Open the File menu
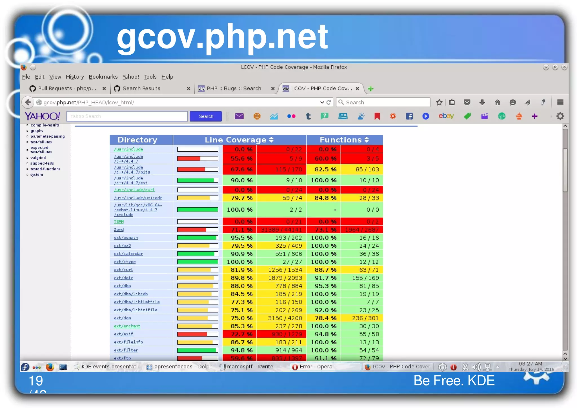This screenshot has width=577, height=408. coord(26,77)
